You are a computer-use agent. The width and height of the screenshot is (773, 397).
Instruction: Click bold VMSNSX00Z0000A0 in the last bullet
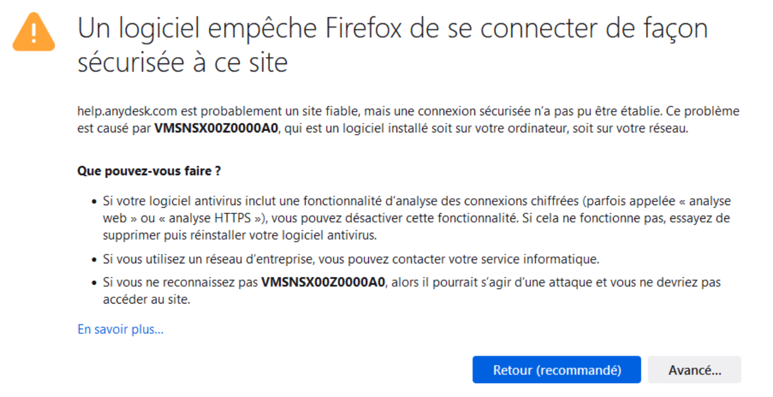click(323, 283)
